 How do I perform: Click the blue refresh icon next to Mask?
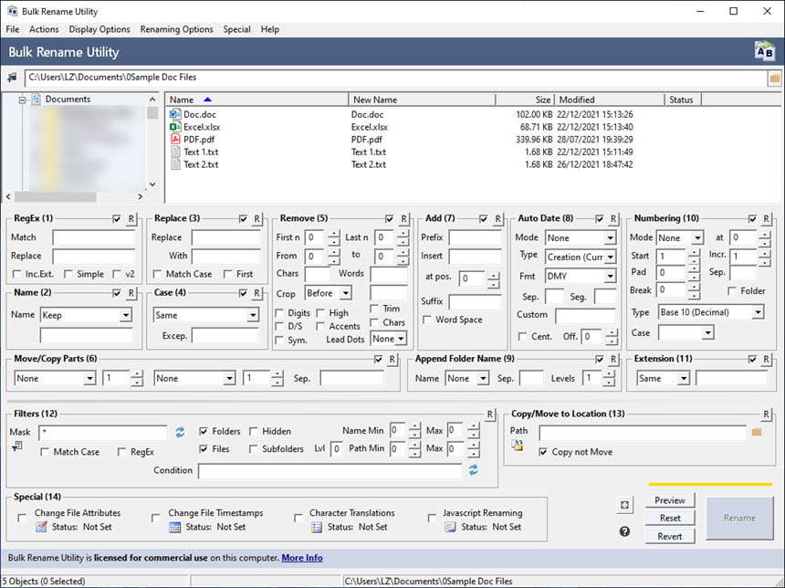click(180, 432)
